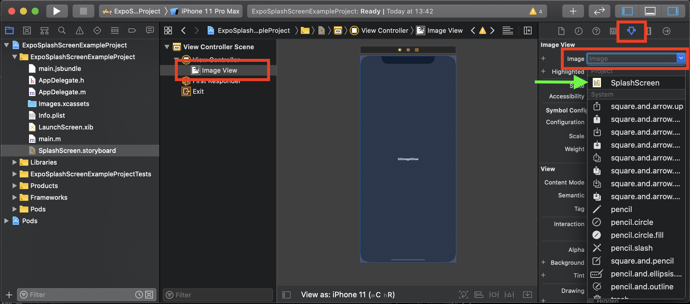The width and height of the screenshot is (690, 304).
Task: Toggle the document outline visibility
Action: pos(286,295)
